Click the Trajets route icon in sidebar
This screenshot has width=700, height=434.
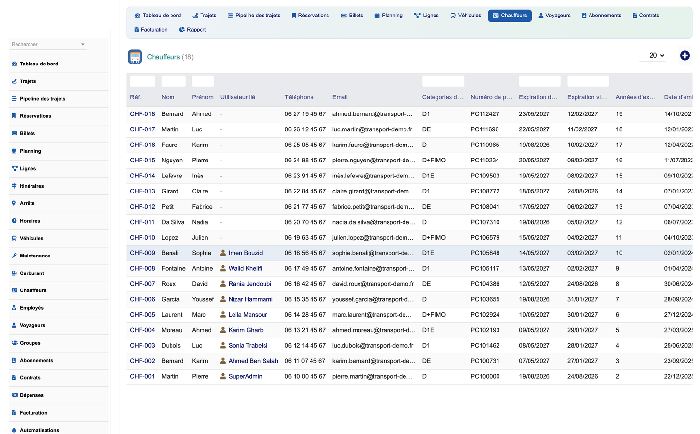click(x=14, y=81)
